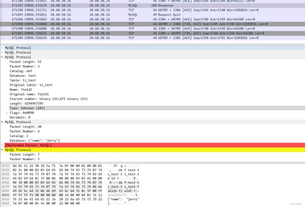Viewport: 305px width, 207px height.
Task: Collapse the yellow-highlighted MySQL Protocol section
Action: click(2, 150)
